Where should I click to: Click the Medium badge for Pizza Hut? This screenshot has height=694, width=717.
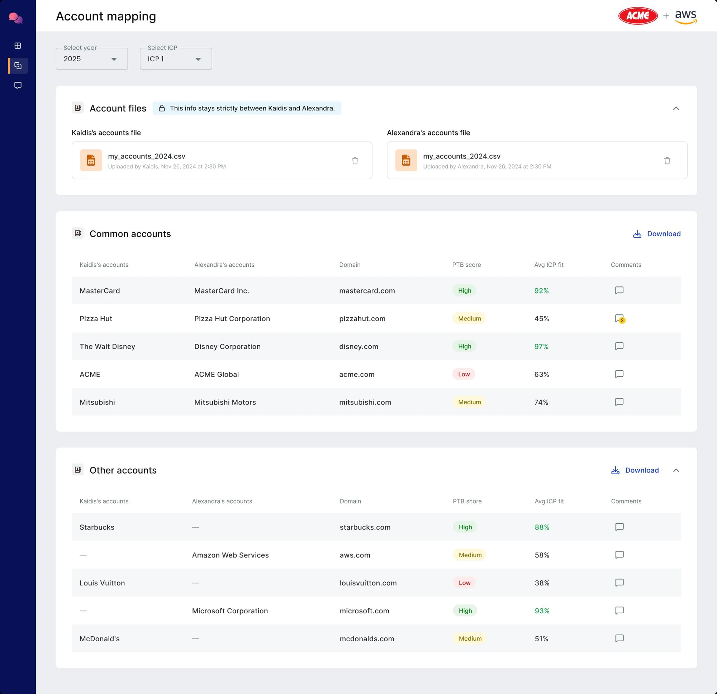click(x=469, y=318)
